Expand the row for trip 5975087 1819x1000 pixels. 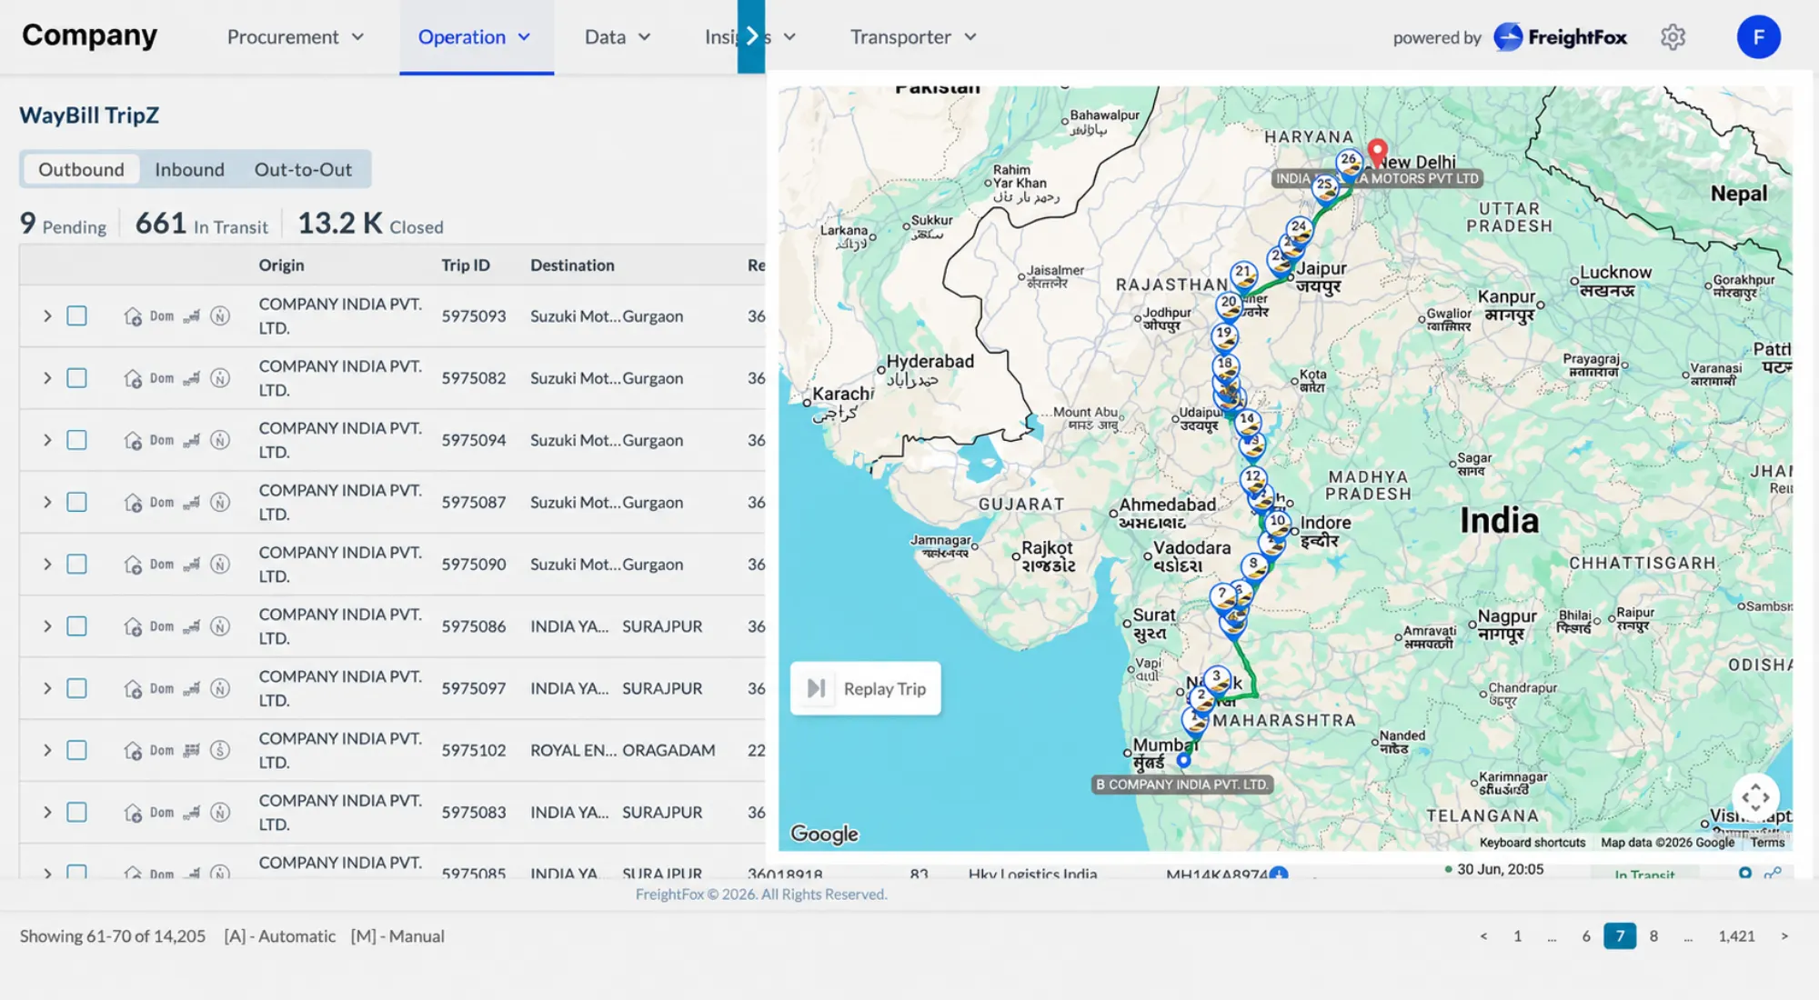point(47,503)
